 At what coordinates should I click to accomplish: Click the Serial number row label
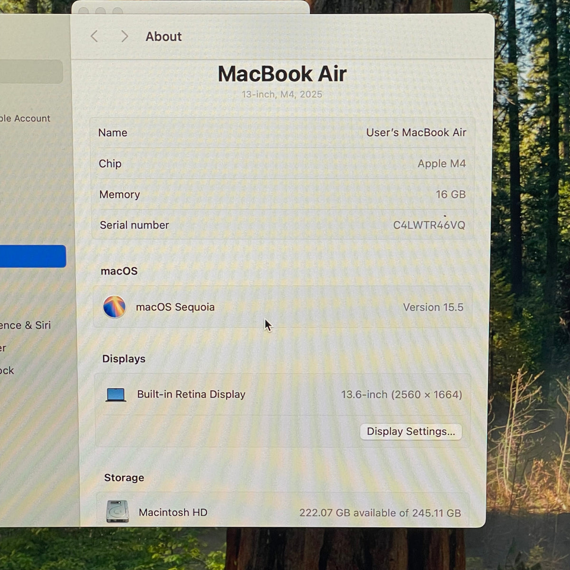pyautogui.click(x=134, y=225)
